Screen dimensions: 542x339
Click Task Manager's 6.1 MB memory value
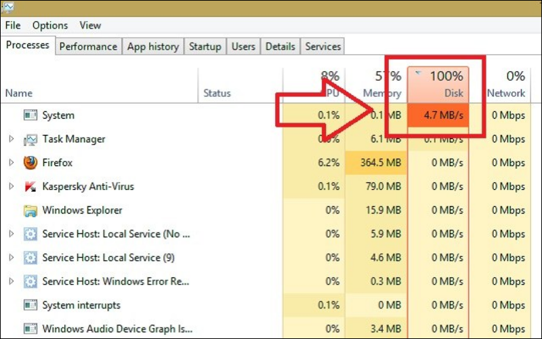click(386, 139)
